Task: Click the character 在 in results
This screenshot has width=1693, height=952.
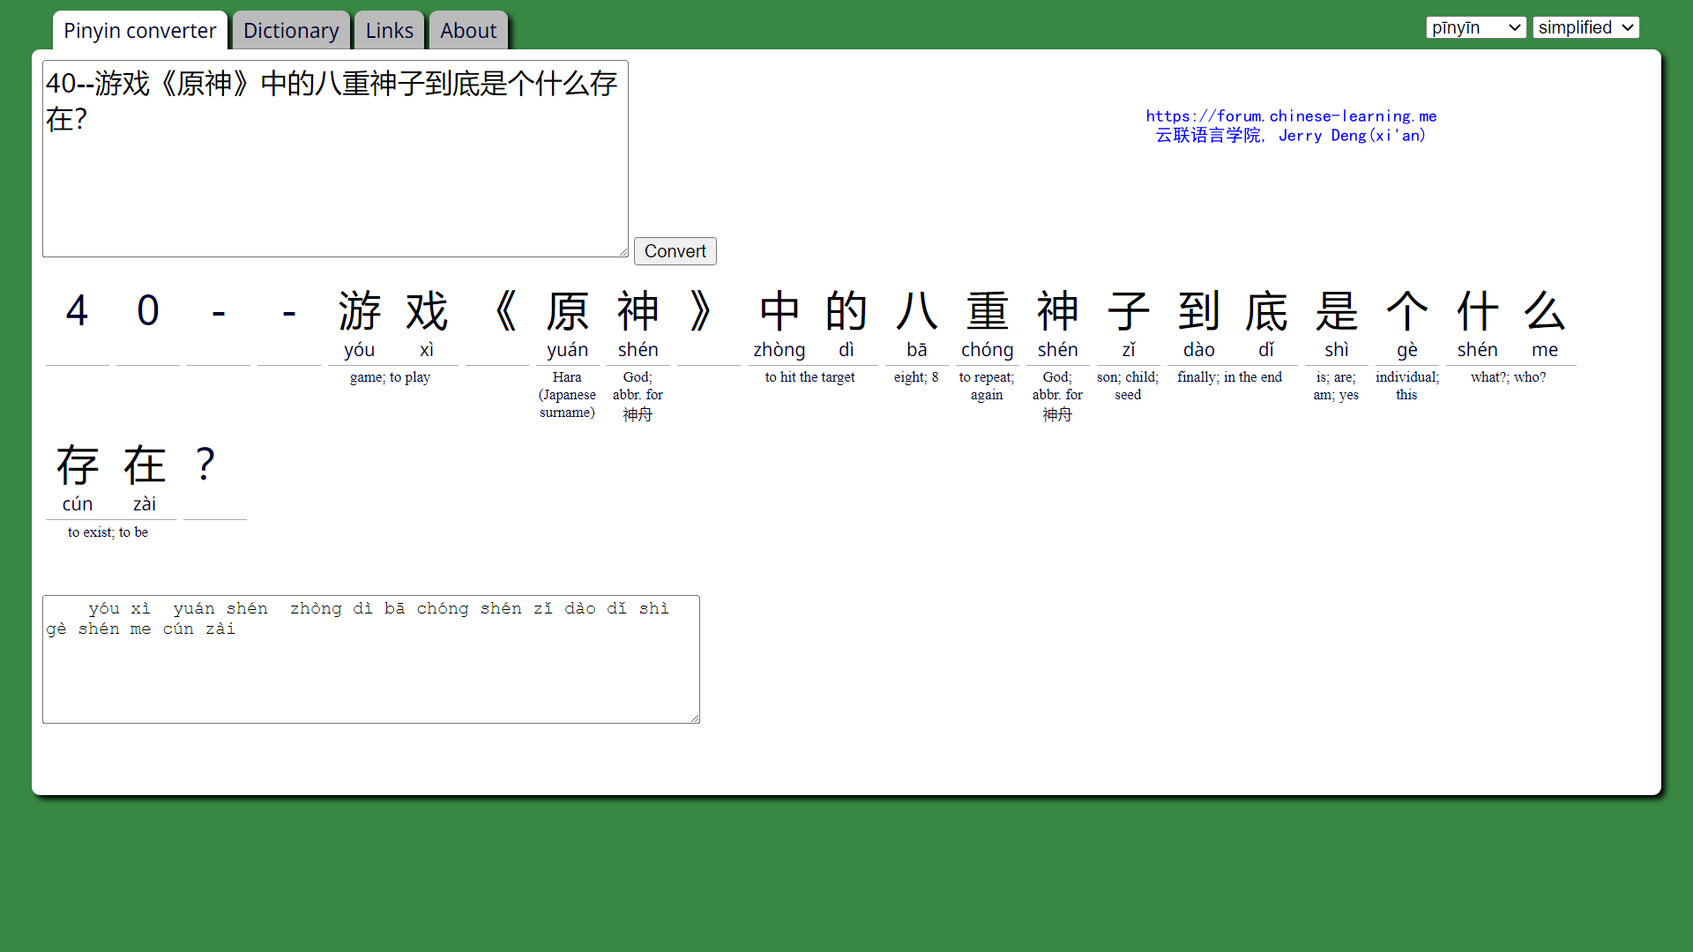Action: click(145, 465)
